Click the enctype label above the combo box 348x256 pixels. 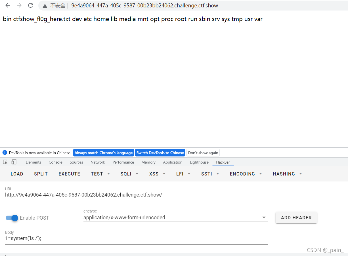tap(90, 211)
